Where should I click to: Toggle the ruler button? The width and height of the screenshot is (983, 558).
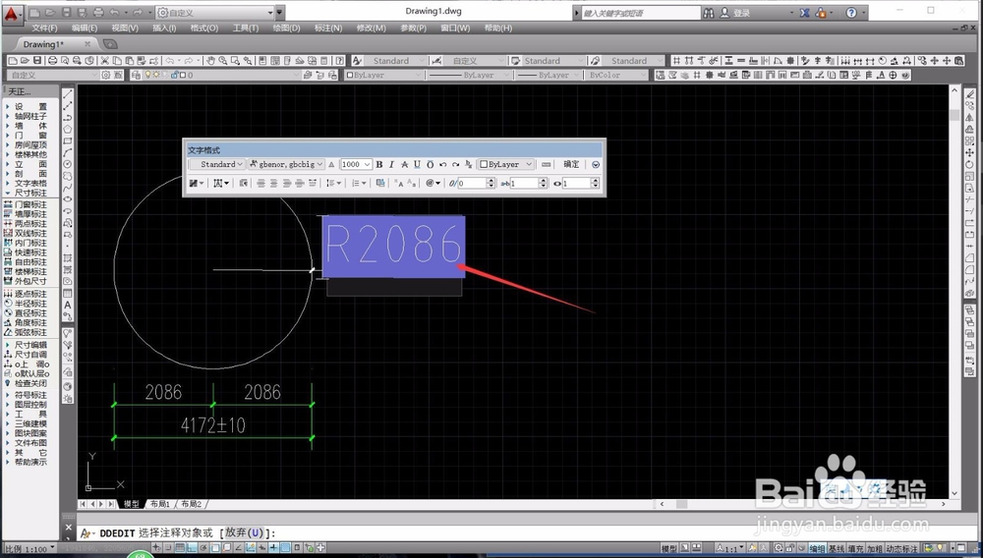pyautogui.click(x=546, y=164)
